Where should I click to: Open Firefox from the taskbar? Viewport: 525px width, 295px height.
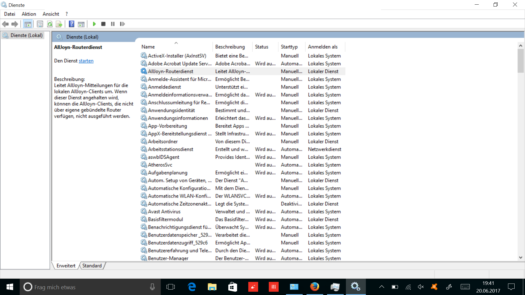click(314, 287)
